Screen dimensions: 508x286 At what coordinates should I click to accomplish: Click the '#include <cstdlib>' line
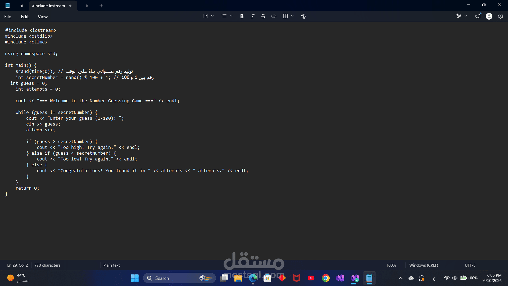29,36
